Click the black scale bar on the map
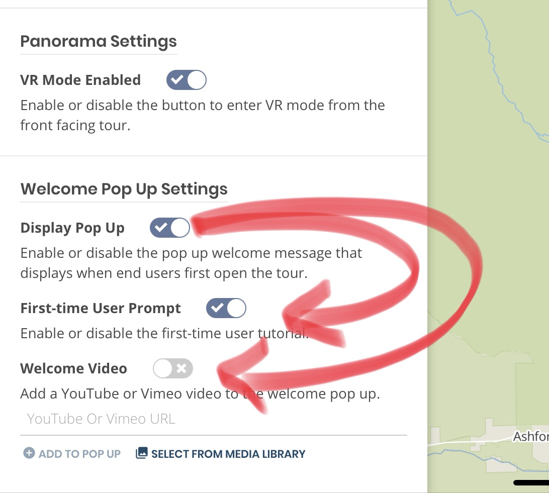 pyautogui.click(x=531, y=483)
